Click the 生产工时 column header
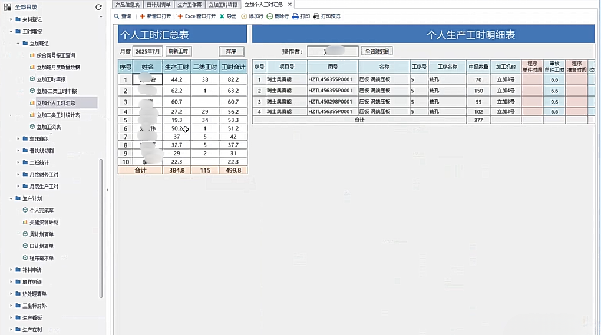 tap(177, 67)
